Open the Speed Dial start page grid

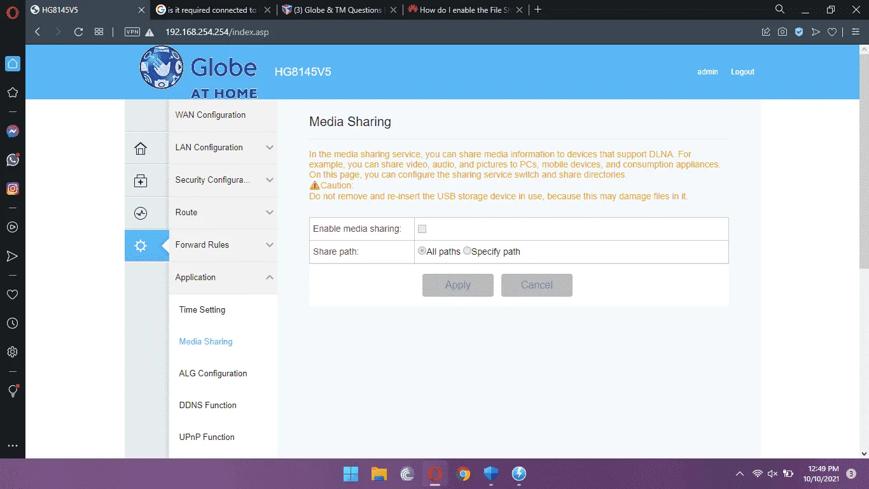point(99,32)
